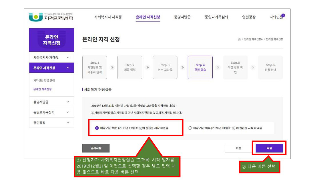Click the 온라인 자격신청서 breadcrumb link
This screenshot has width=321, height=186.
pos(254,39)
